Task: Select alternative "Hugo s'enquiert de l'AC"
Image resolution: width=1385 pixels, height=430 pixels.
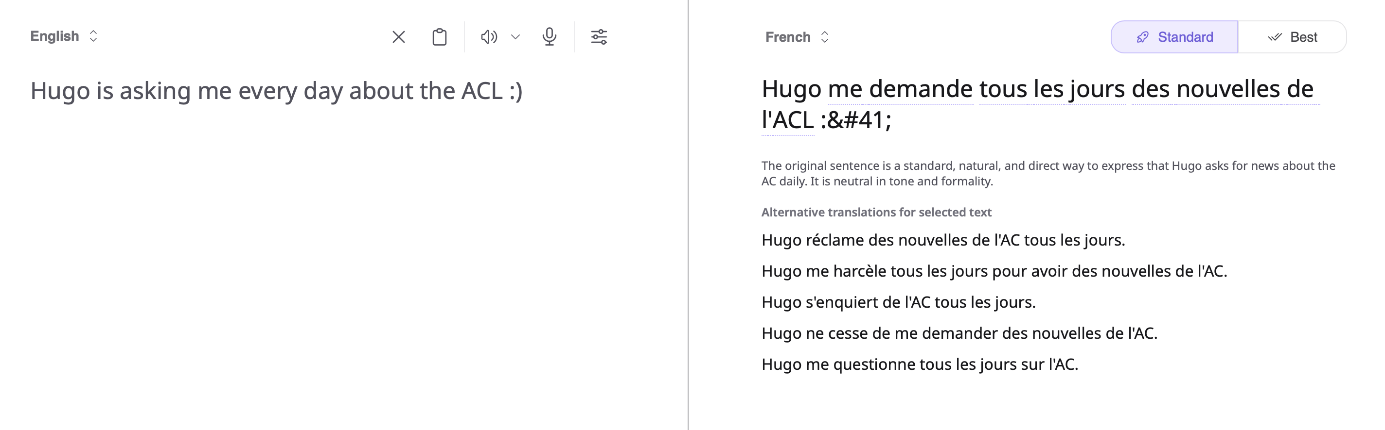Action: 898,302
